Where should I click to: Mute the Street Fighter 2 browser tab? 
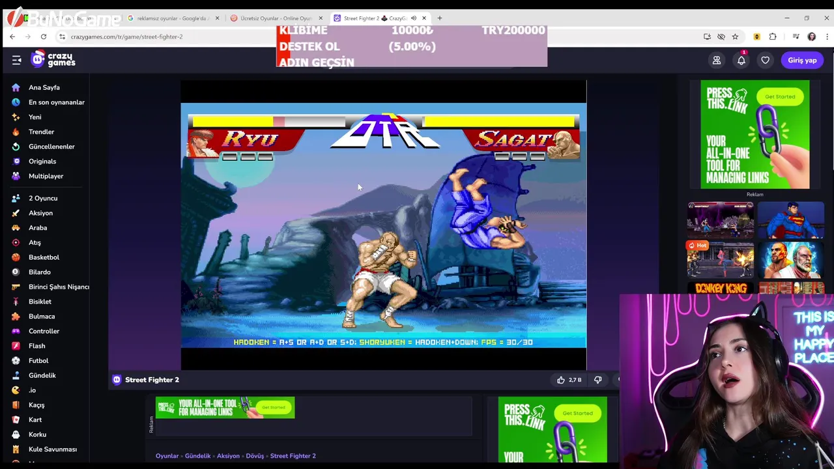413,18
